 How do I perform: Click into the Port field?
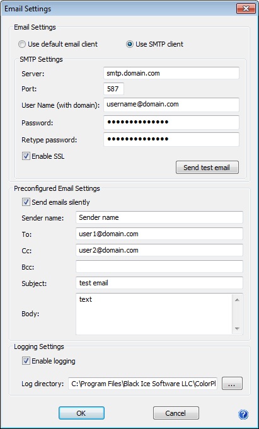pos(113,89)
